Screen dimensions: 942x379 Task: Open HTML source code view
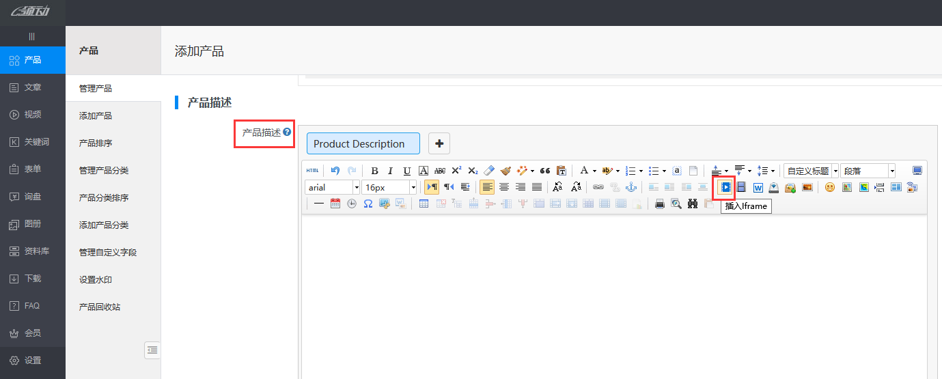tap(312, 171)
